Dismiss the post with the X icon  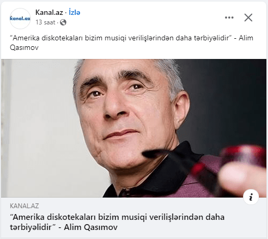[248, 18]
